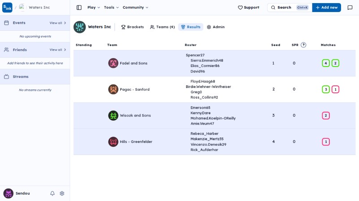Click roster player Rebeca_Harber
This screenshot has height=201, width=359.
pyautogui.click(x=205, y=134)
